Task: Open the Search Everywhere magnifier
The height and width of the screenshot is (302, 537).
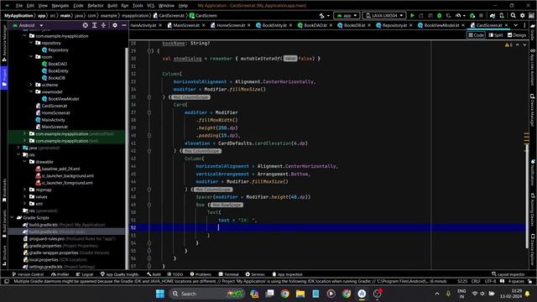Action: click(x=513, y=15)
